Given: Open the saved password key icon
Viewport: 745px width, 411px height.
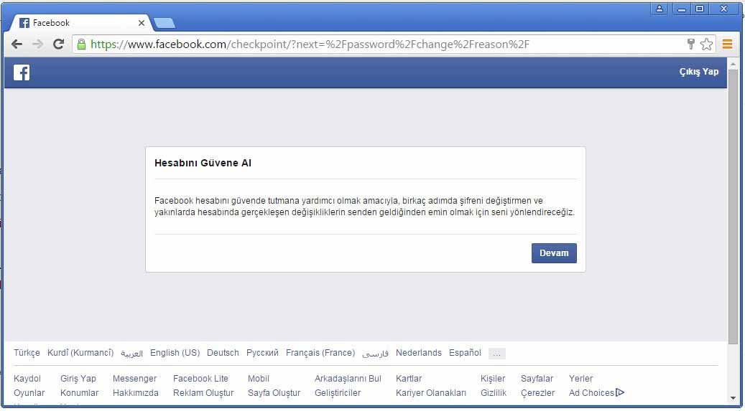Looking at the screenshot, I should (691, 44).
